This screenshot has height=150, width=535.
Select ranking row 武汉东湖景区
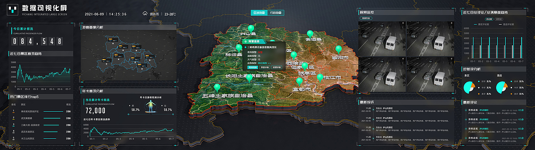pyautogui.click(x=41, y=131)
